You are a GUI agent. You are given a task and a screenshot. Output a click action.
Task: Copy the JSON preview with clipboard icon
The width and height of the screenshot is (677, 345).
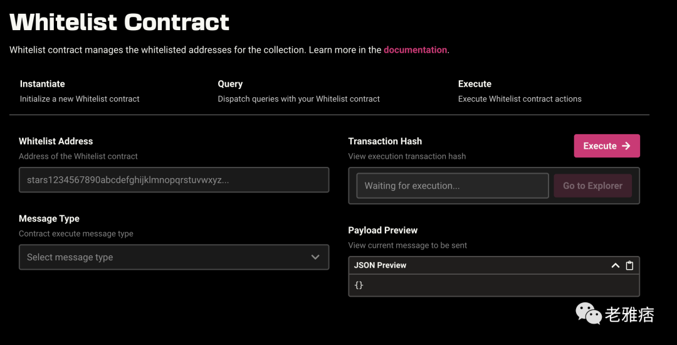point(629,265)
